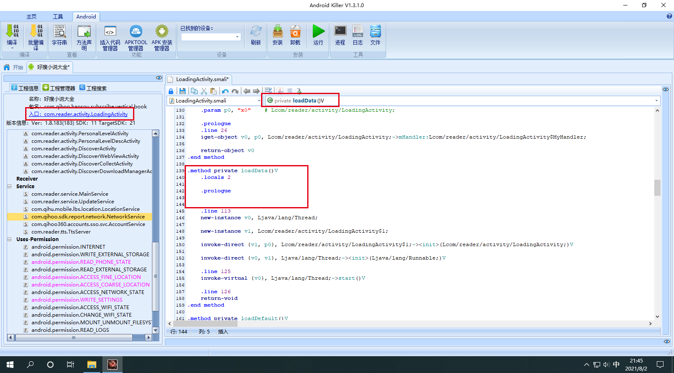Viewport: 674px width, 373px height.
Task: Switch to the 开始 start tab
Action: coord(13,67)
